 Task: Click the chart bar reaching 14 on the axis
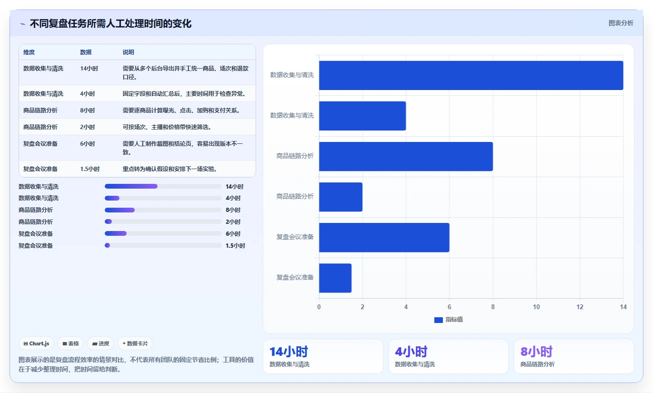[x=471, y=75]
